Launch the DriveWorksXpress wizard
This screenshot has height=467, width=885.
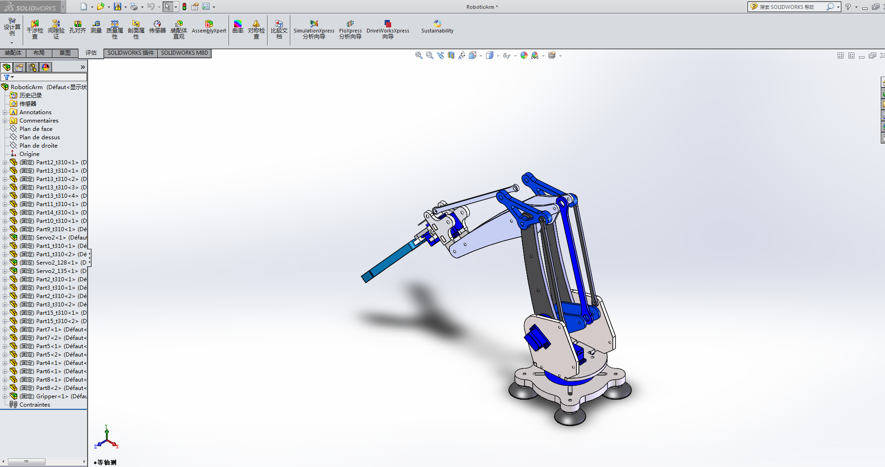(388, 29)
